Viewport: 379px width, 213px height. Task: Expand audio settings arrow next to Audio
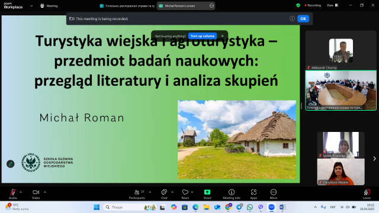point(21,192)
